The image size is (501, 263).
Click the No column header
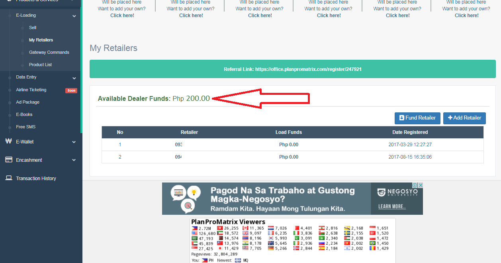point(120,132)
